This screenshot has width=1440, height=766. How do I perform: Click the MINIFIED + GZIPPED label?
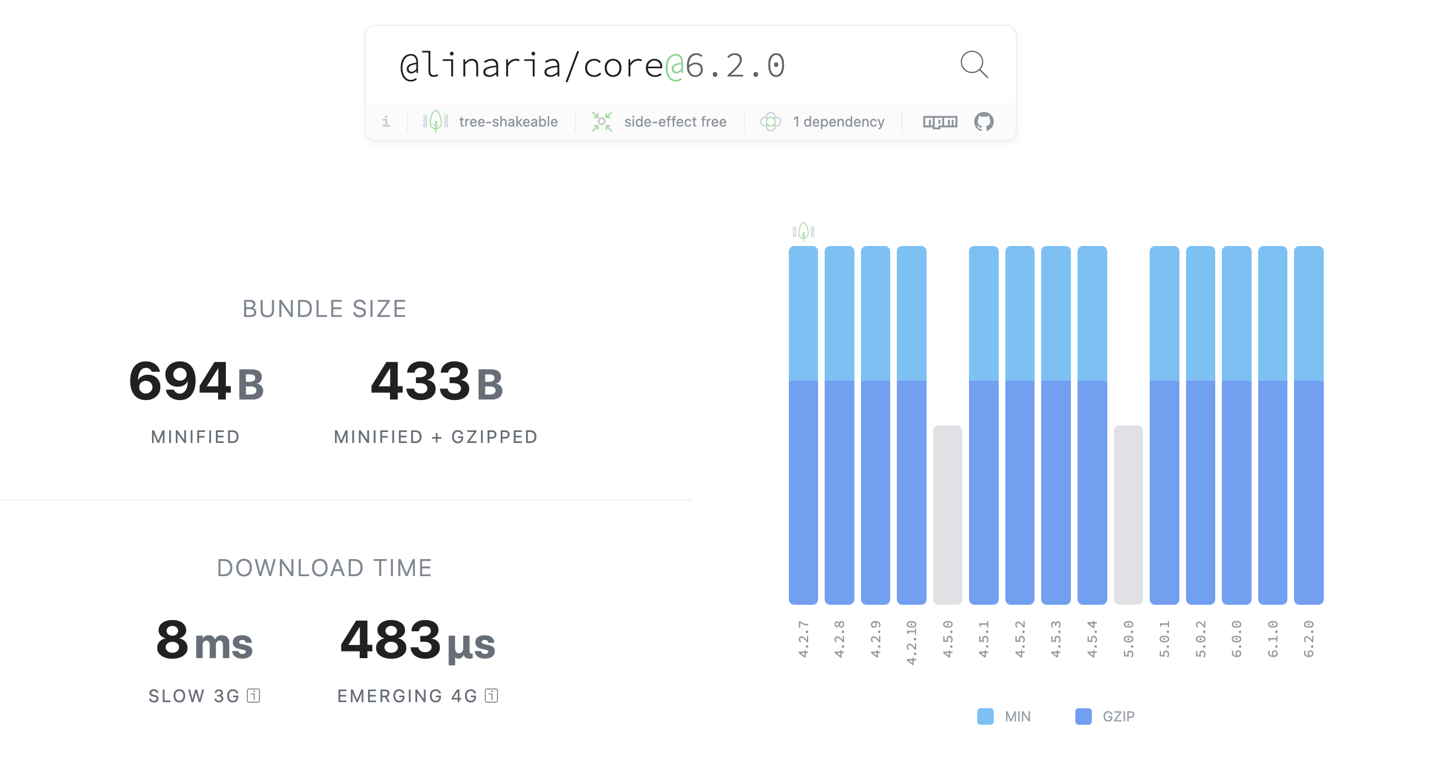[436, 436]
